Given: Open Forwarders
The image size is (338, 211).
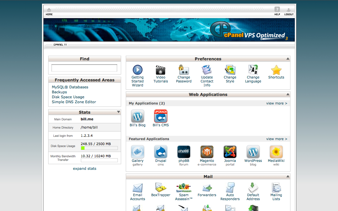Looking at the screenshot, I should pyautogui.click(x=207, y=188).
